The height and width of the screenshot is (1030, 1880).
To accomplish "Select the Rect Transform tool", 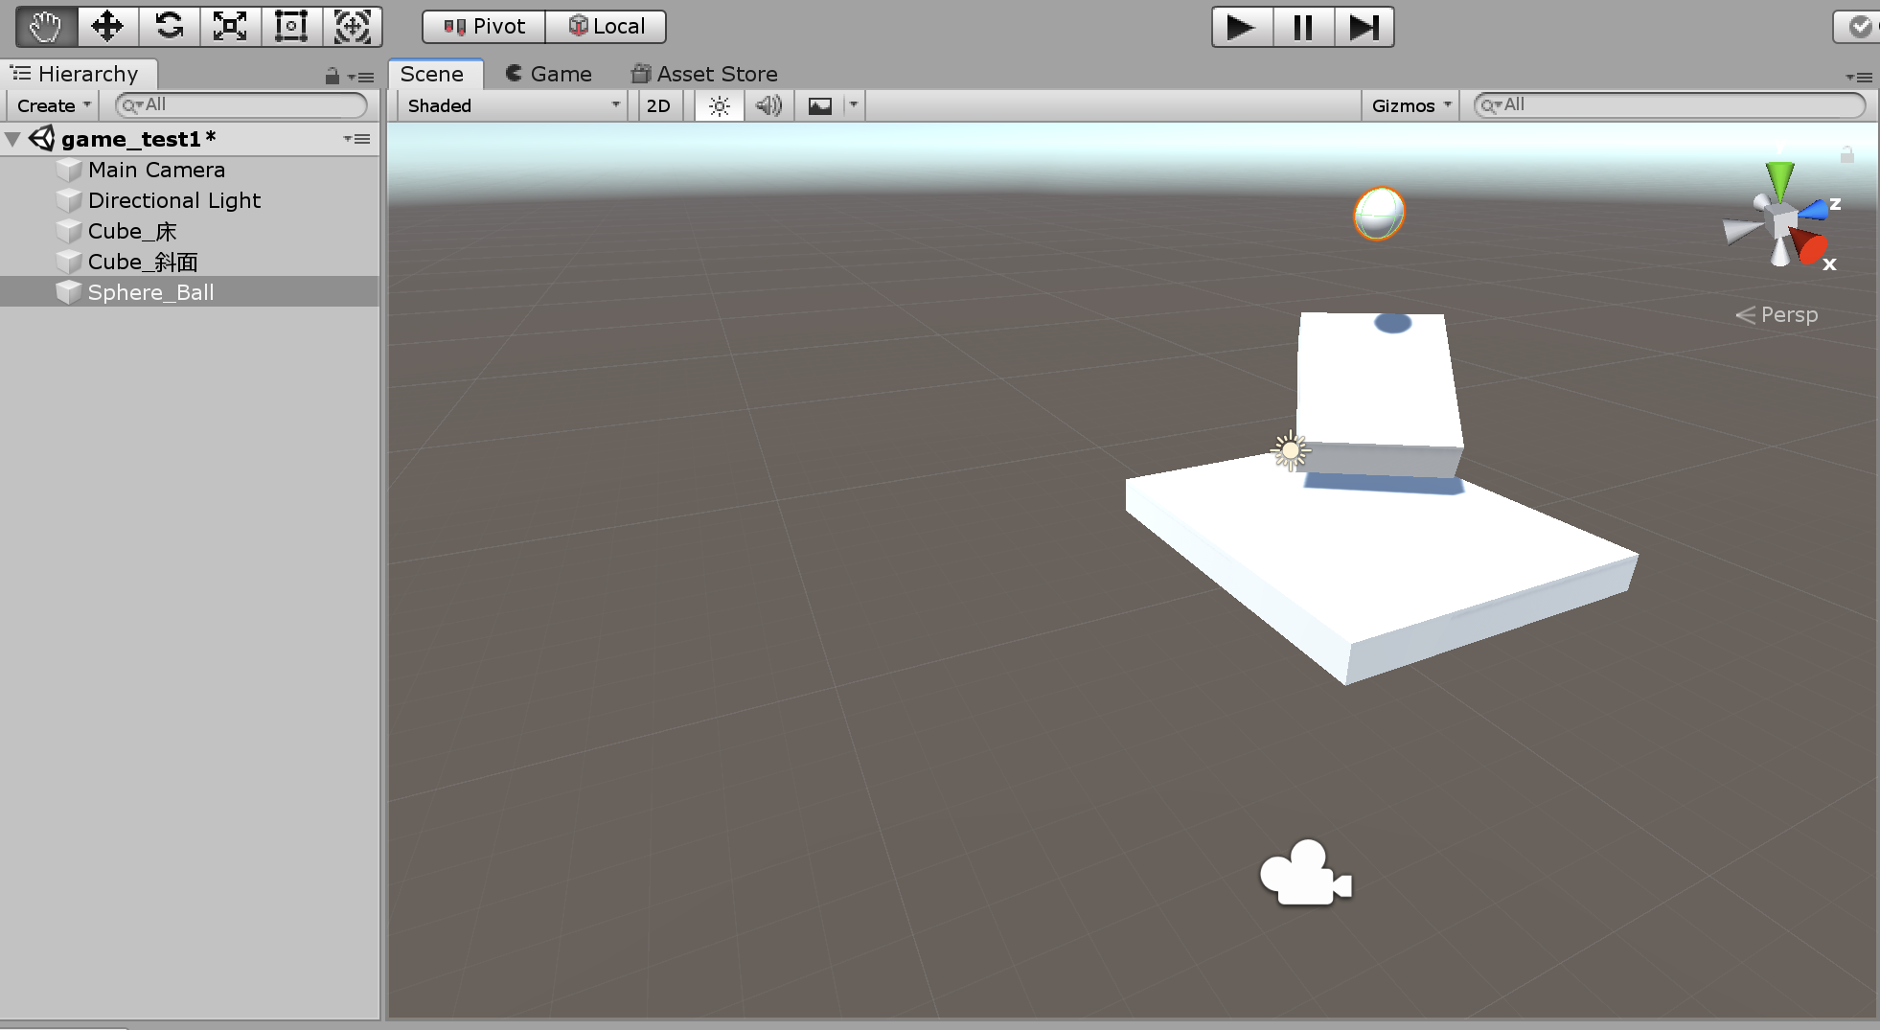I will point(291,26).
